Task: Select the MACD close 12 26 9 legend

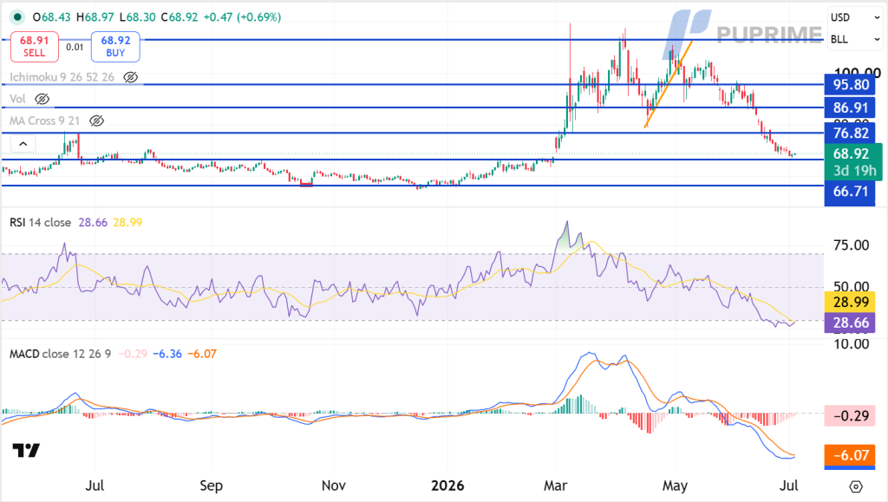Action: click(60, 354)
